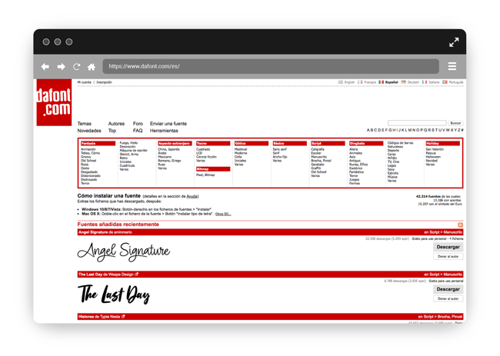Expand the browser window to fullscreen
Screen dimensions: 500x356
(x=454, y=42)
